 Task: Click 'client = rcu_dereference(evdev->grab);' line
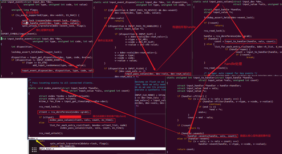coord(64,112)
